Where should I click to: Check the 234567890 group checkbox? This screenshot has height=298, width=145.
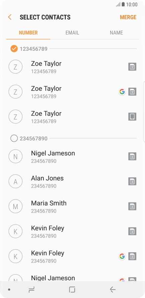pyautogui.click(x=14, y=138)
